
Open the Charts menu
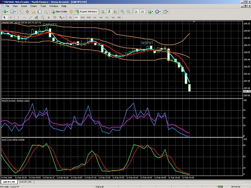tap(34, 6)
